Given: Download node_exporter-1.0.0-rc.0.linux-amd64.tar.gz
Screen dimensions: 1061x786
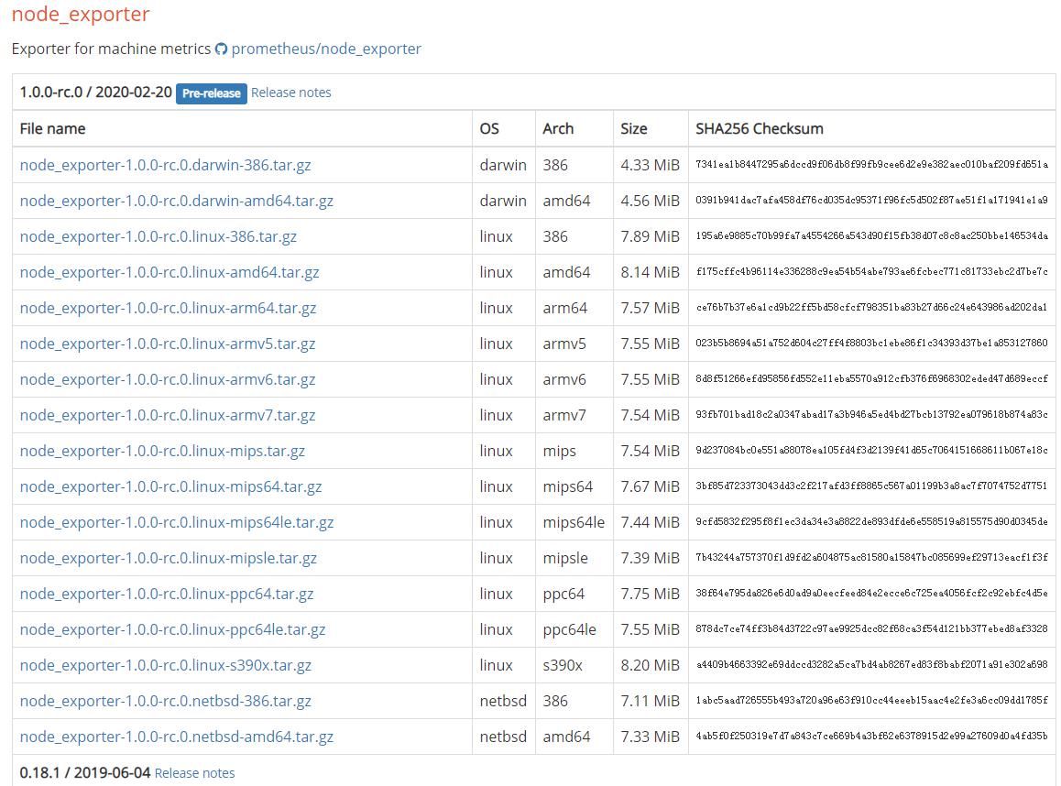Looking at the screenshot, I should click(170, 273).
